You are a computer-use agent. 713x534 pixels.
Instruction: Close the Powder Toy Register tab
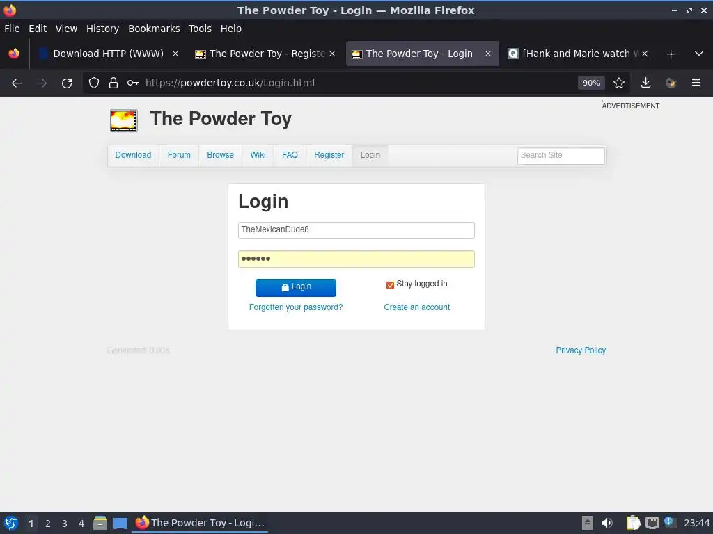coord(332,54)
